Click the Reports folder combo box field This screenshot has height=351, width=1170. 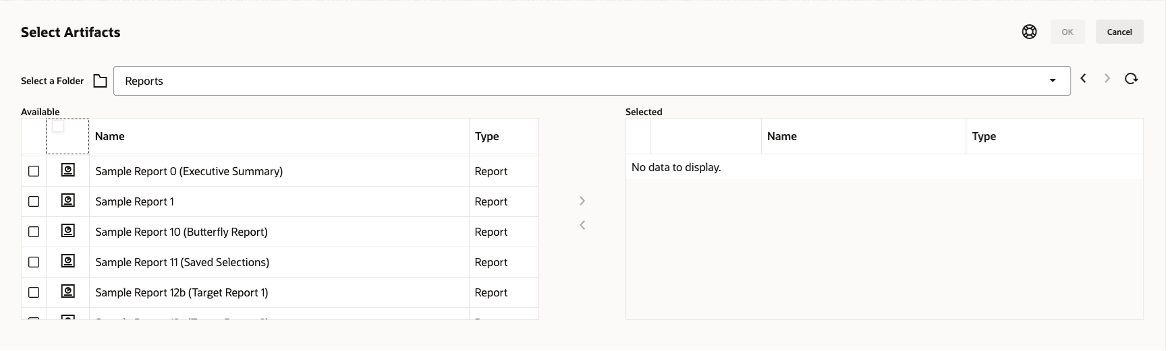(x=592, y=81)
